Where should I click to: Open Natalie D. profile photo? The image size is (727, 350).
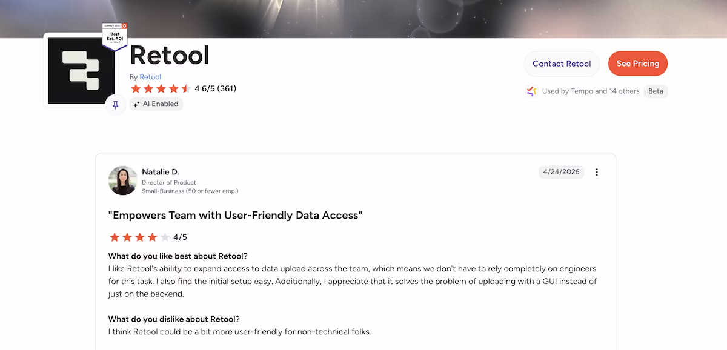[123, 180]
